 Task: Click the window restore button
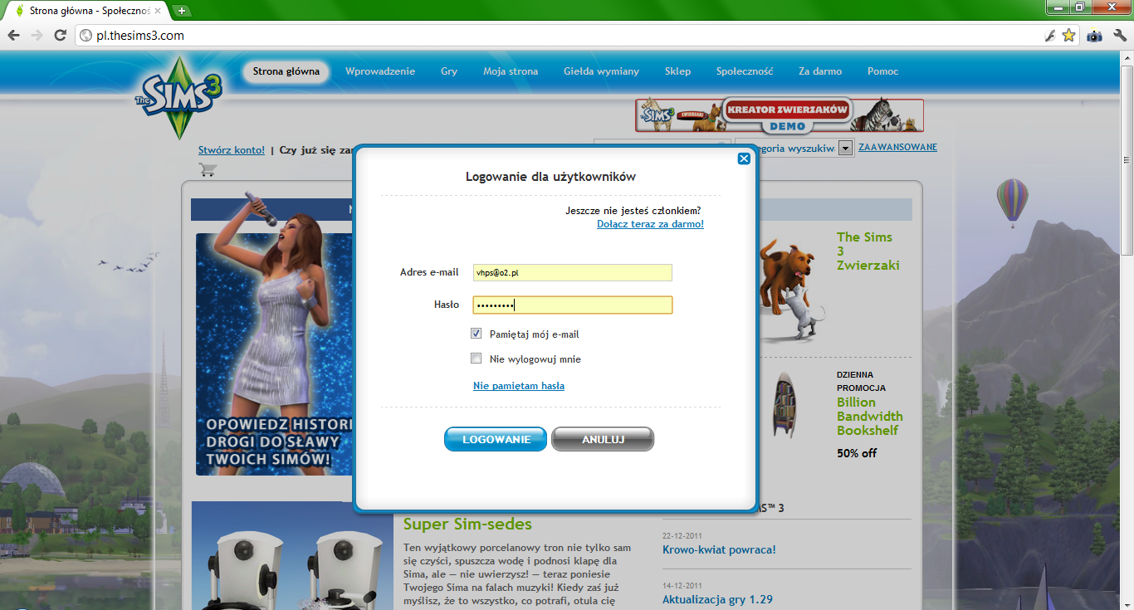1079,7
